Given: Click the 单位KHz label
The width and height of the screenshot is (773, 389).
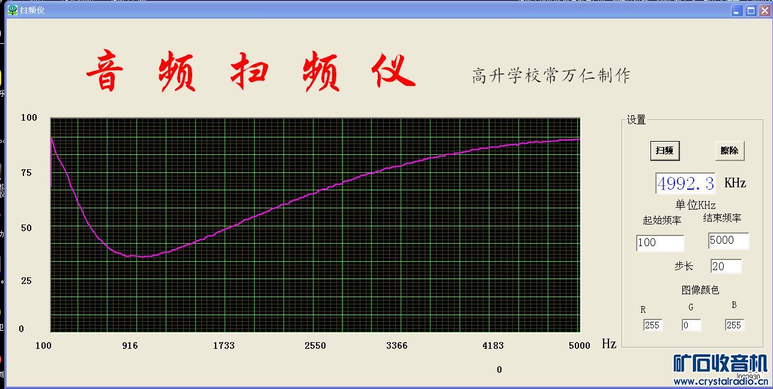Looking at the screenshot, I should [696, 205].
